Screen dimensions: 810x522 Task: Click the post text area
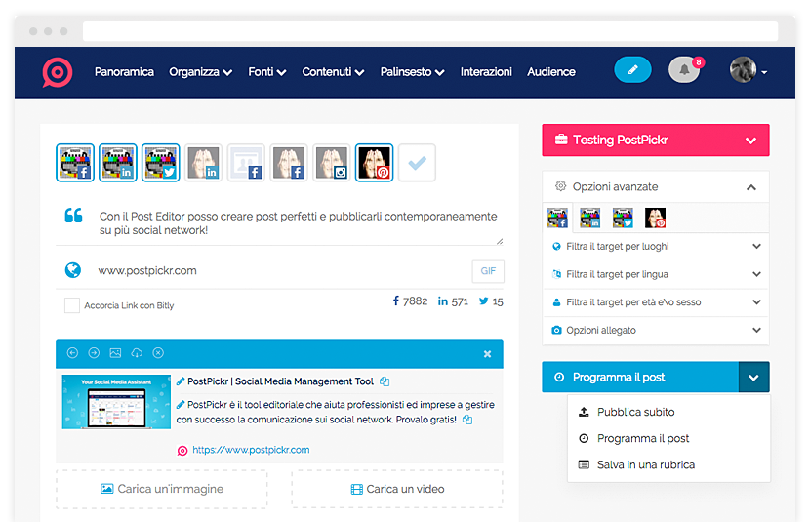[299, 223]
